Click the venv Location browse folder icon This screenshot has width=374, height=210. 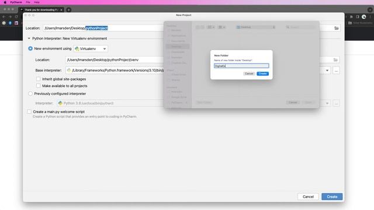[x=335, y=60]
